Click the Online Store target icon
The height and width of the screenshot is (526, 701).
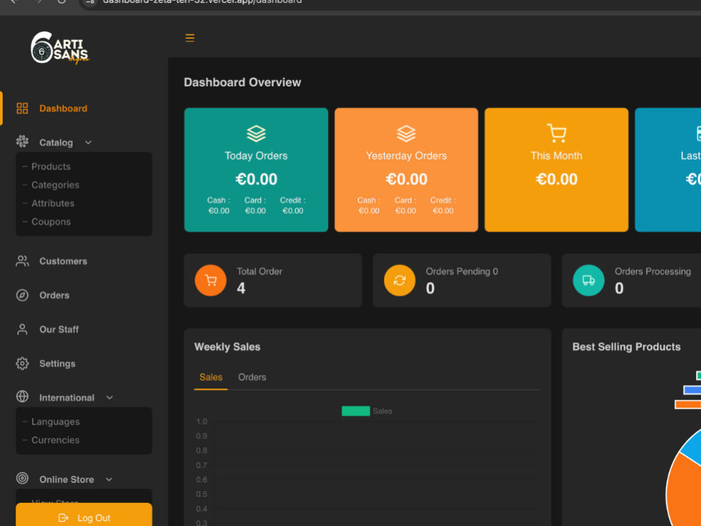[x=22, y=478]
